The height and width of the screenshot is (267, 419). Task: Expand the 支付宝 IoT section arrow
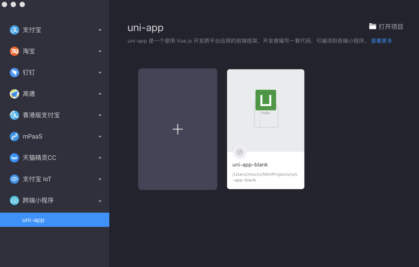point(100,179)
